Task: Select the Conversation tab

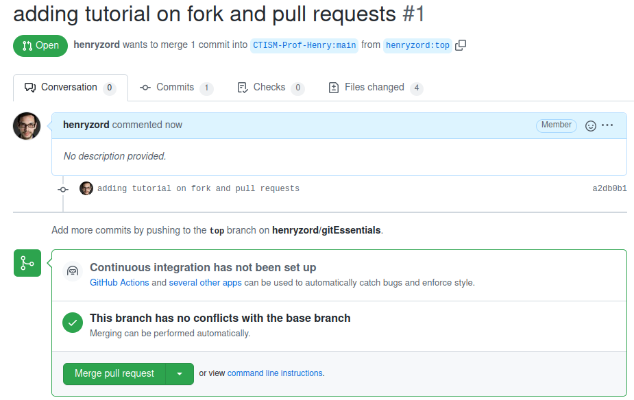Action: tap(69, 88)
